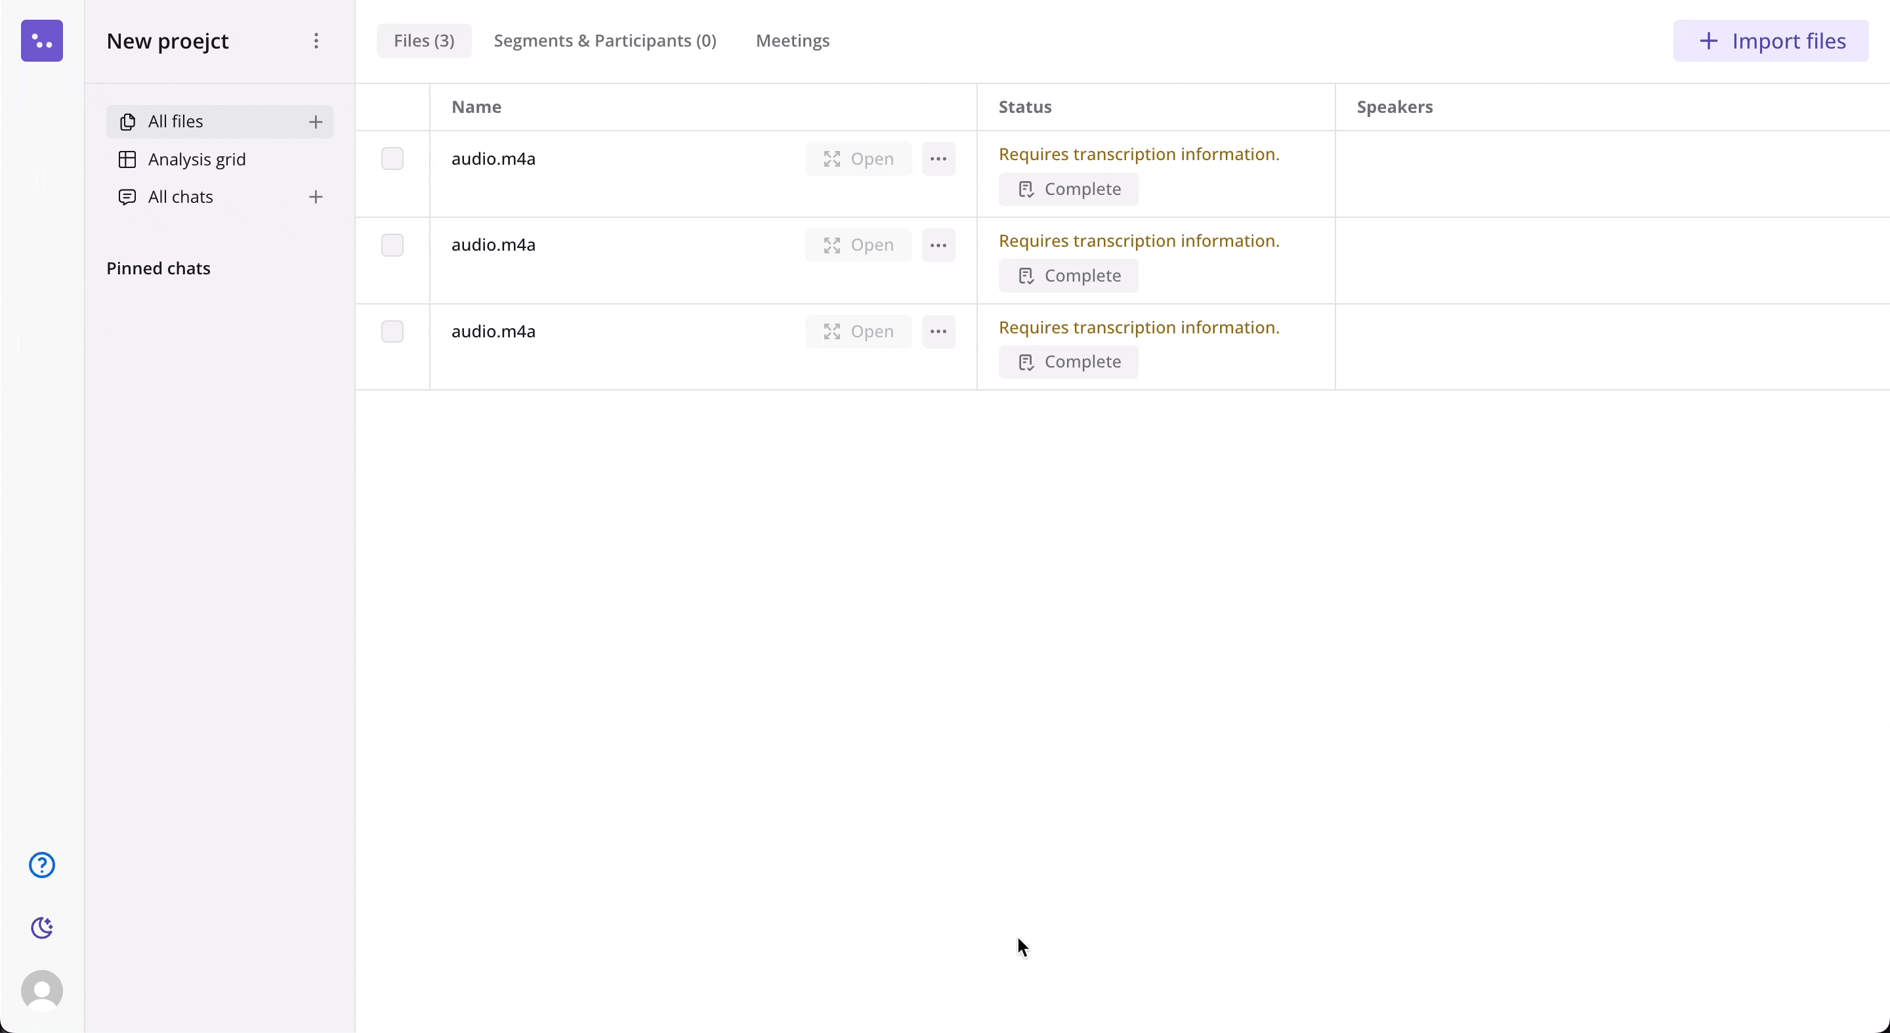
Task: Click plus icon next to All files
Action: coord(316,122)
